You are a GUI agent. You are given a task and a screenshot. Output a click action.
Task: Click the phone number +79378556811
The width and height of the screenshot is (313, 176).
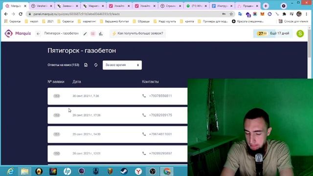pyautogui.click(x=160, y=96)
